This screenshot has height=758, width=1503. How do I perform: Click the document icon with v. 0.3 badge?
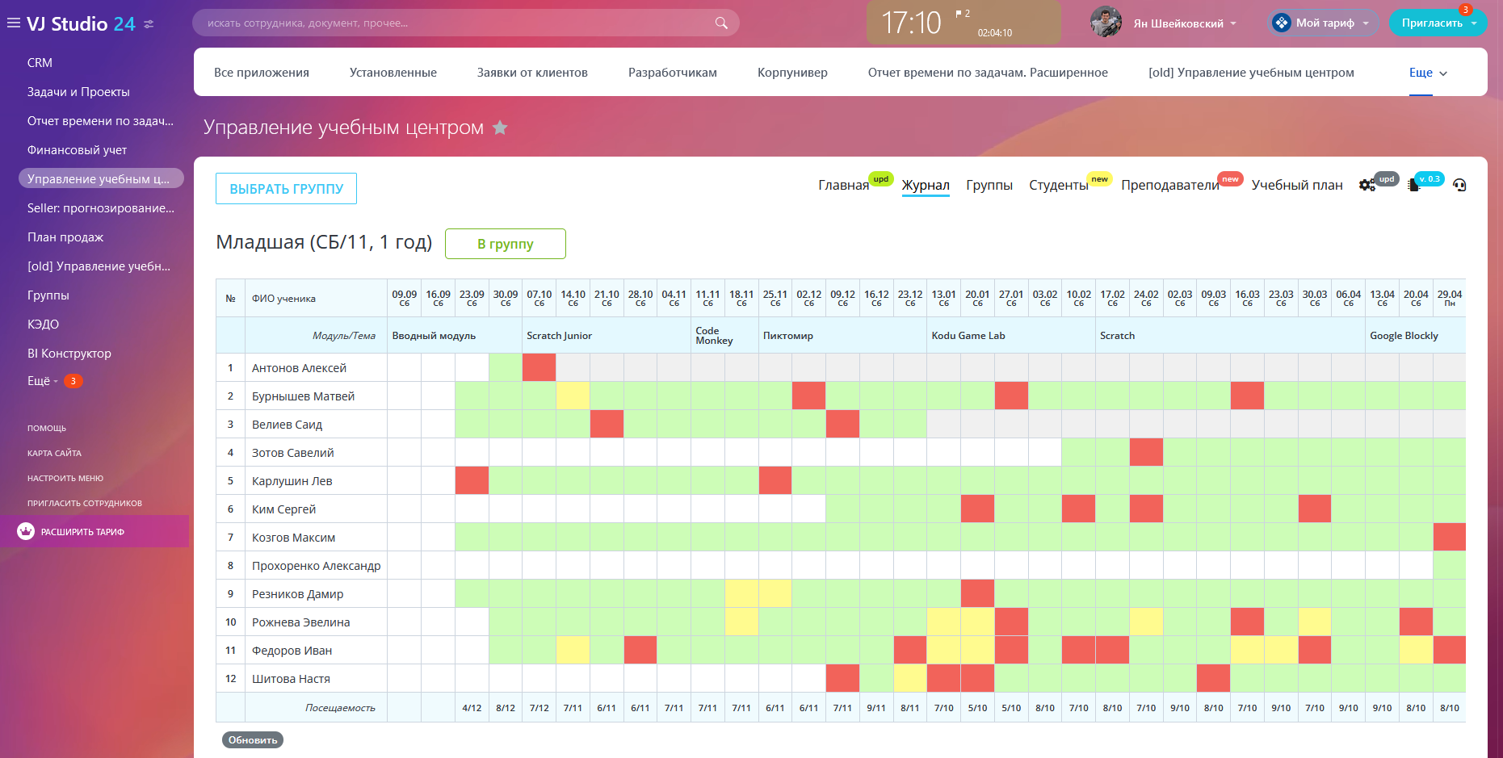(x=1413, y=185)
